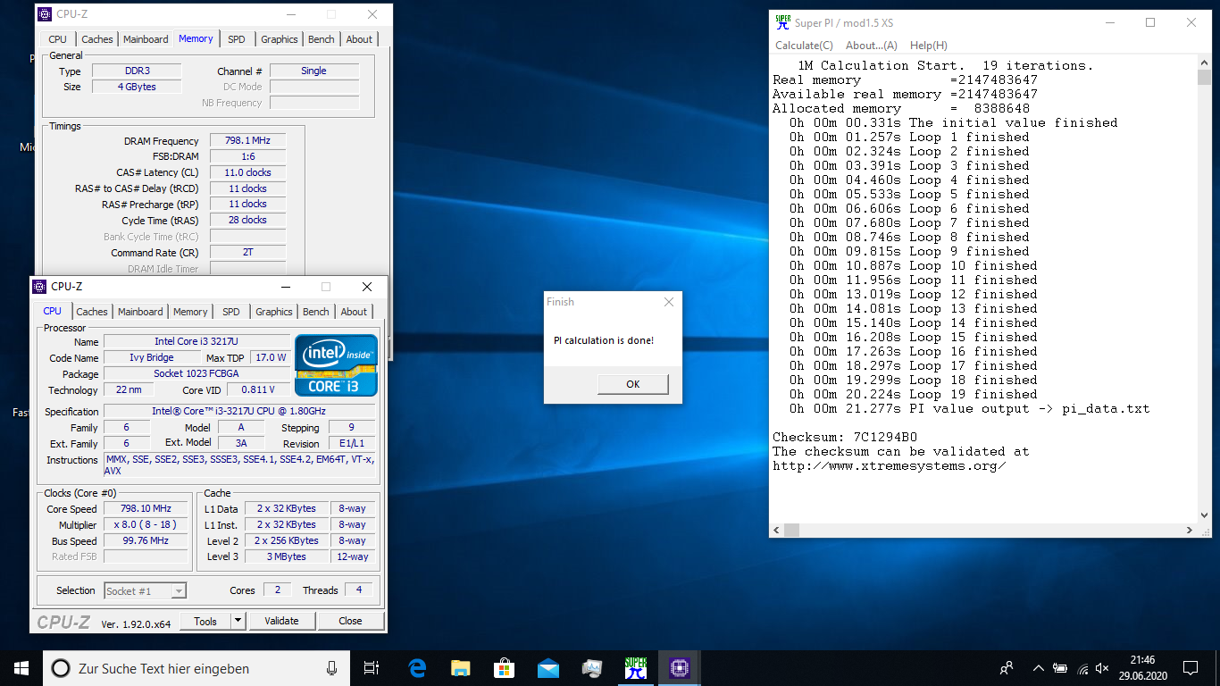The height and width of the screenshot is (686, 1220).
Task: Open Bench tab in the lower CPU-Z window
Action: pyautogui.click(x=316, y=312)
